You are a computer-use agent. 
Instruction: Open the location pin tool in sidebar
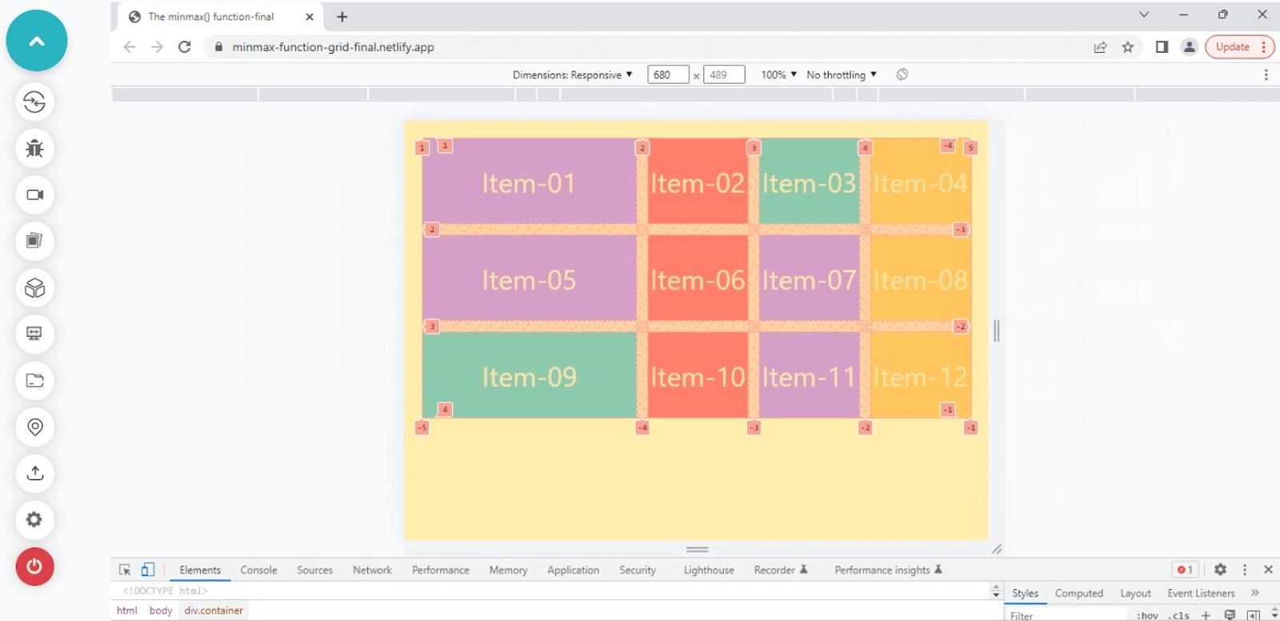click(34, 427)
